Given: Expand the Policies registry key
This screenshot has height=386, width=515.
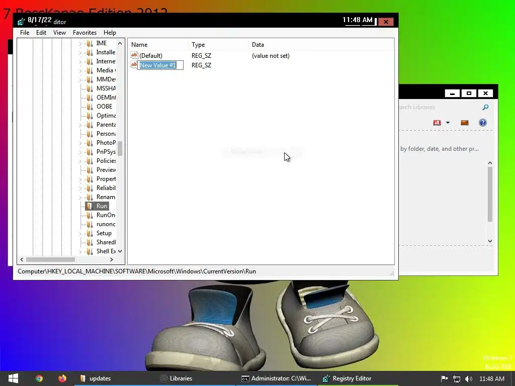Looking at the screenshot, I should [x=80, y=161].
